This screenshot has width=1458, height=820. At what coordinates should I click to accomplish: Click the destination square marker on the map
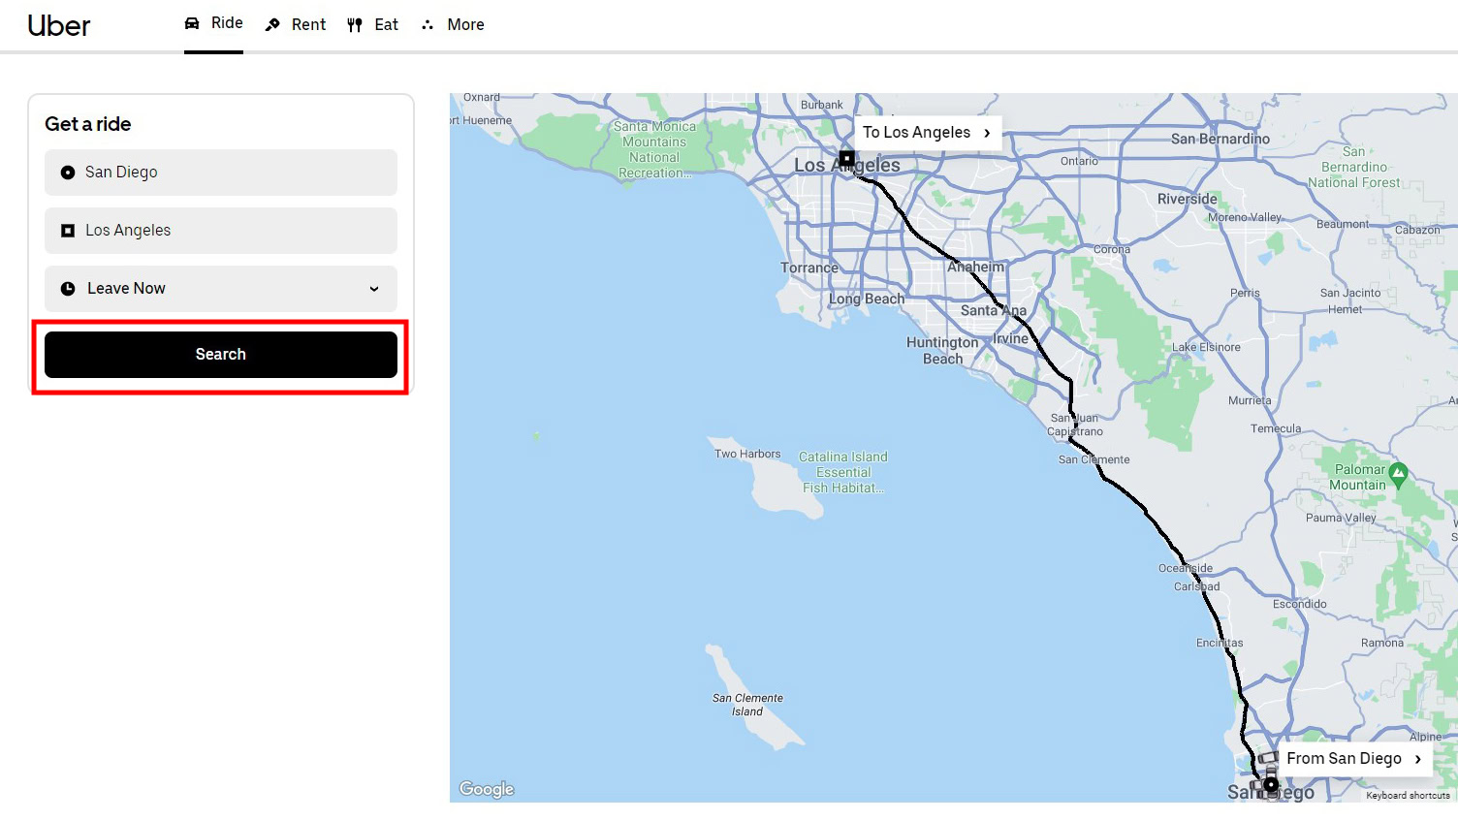847,158
